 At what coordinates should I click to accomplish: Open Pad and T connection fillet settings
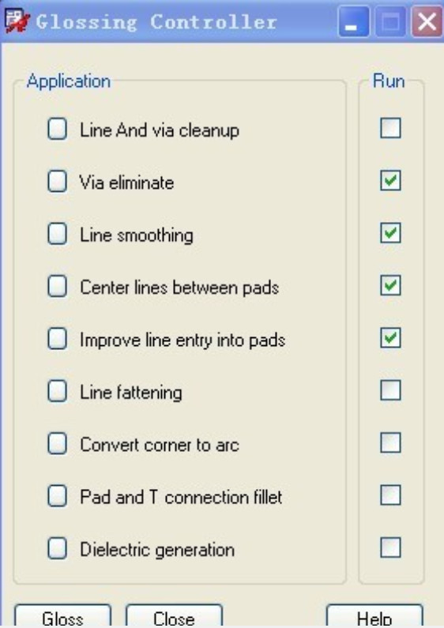coord(58,496)
